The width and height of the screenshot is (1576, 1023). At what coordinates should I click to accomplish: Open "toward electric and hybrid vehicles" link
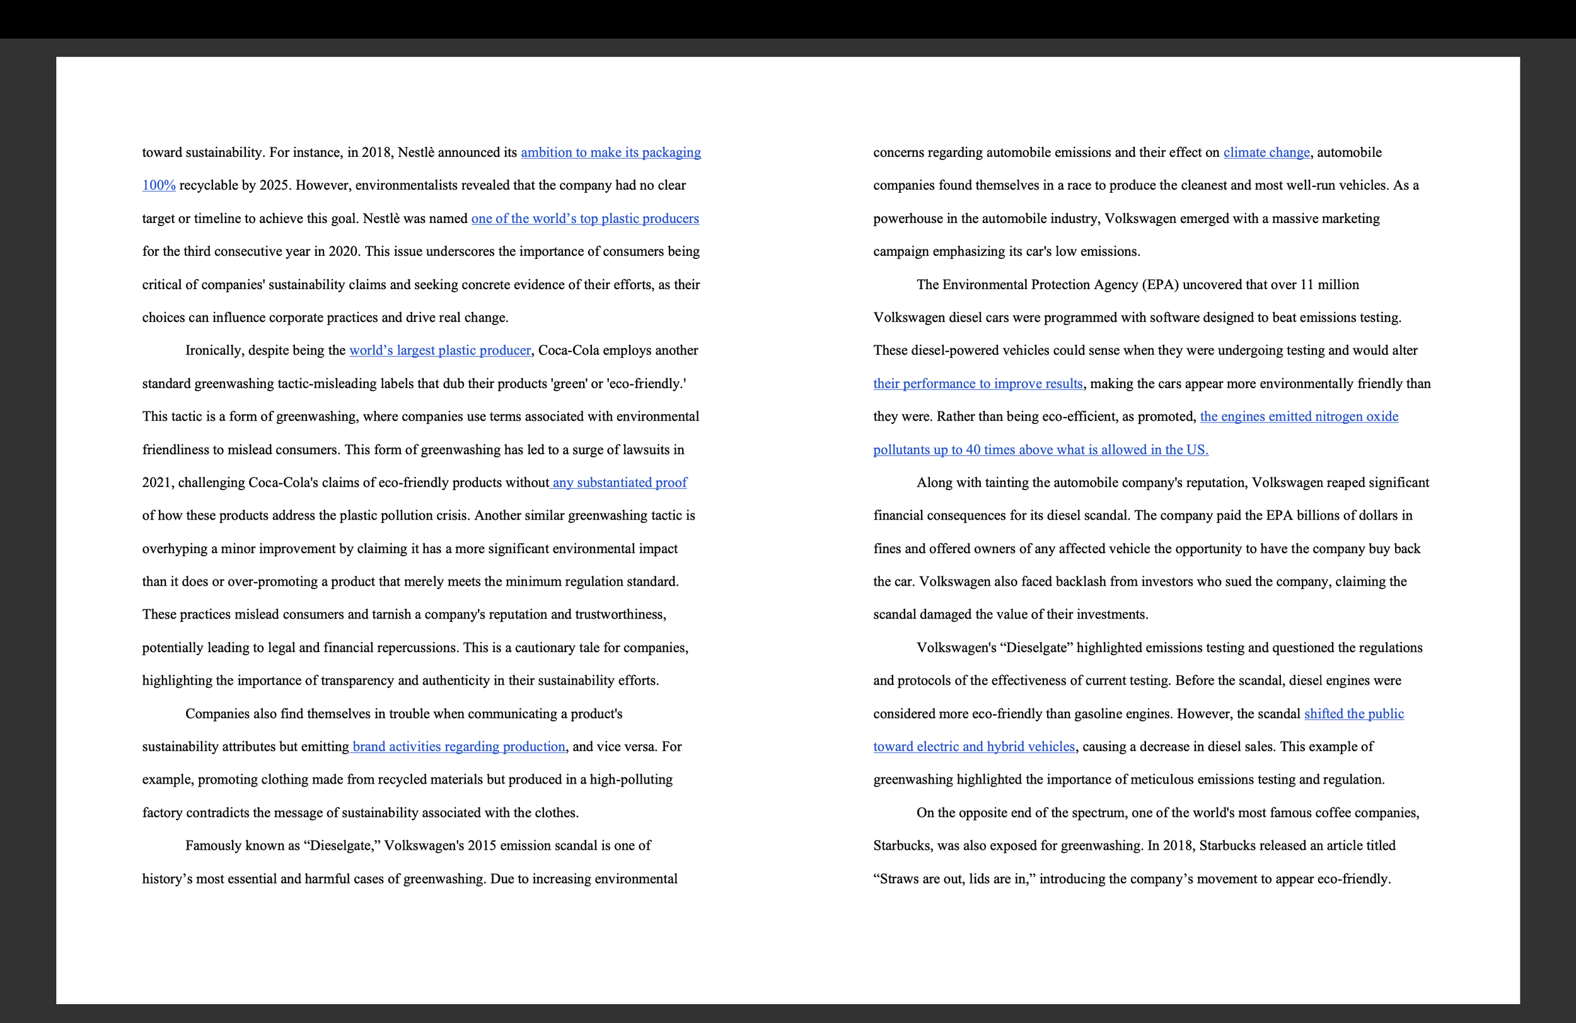coord(973,746)
